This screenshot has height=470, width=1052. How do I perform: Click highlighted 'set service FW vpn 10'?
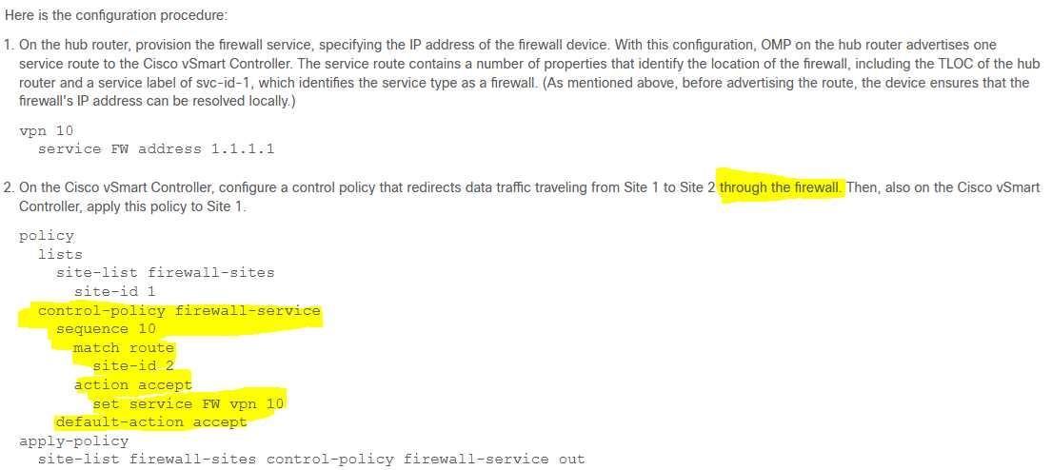pyautogui.click(x=188, y=403)
